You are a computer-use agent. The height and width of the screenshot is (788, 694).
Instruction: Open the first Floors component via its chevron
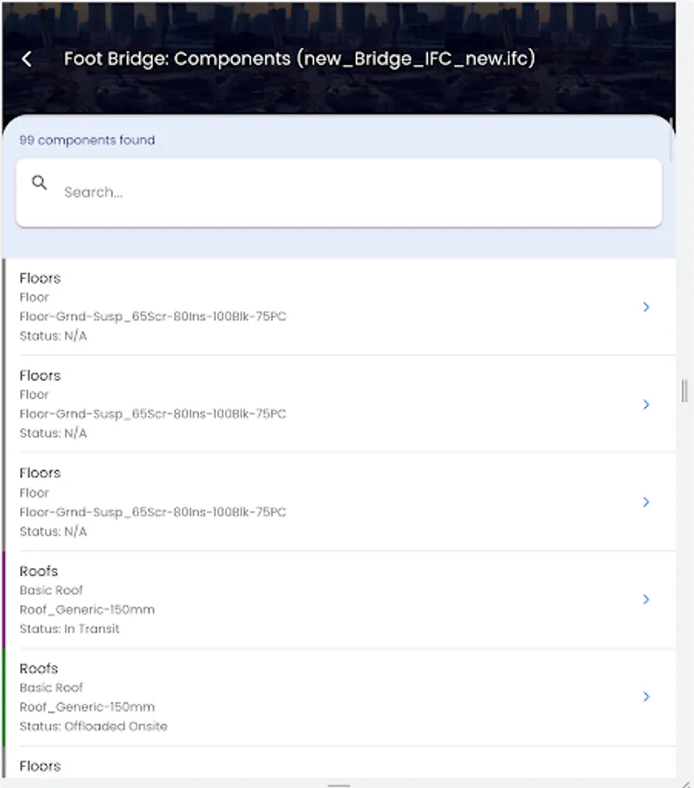[646, 307]
